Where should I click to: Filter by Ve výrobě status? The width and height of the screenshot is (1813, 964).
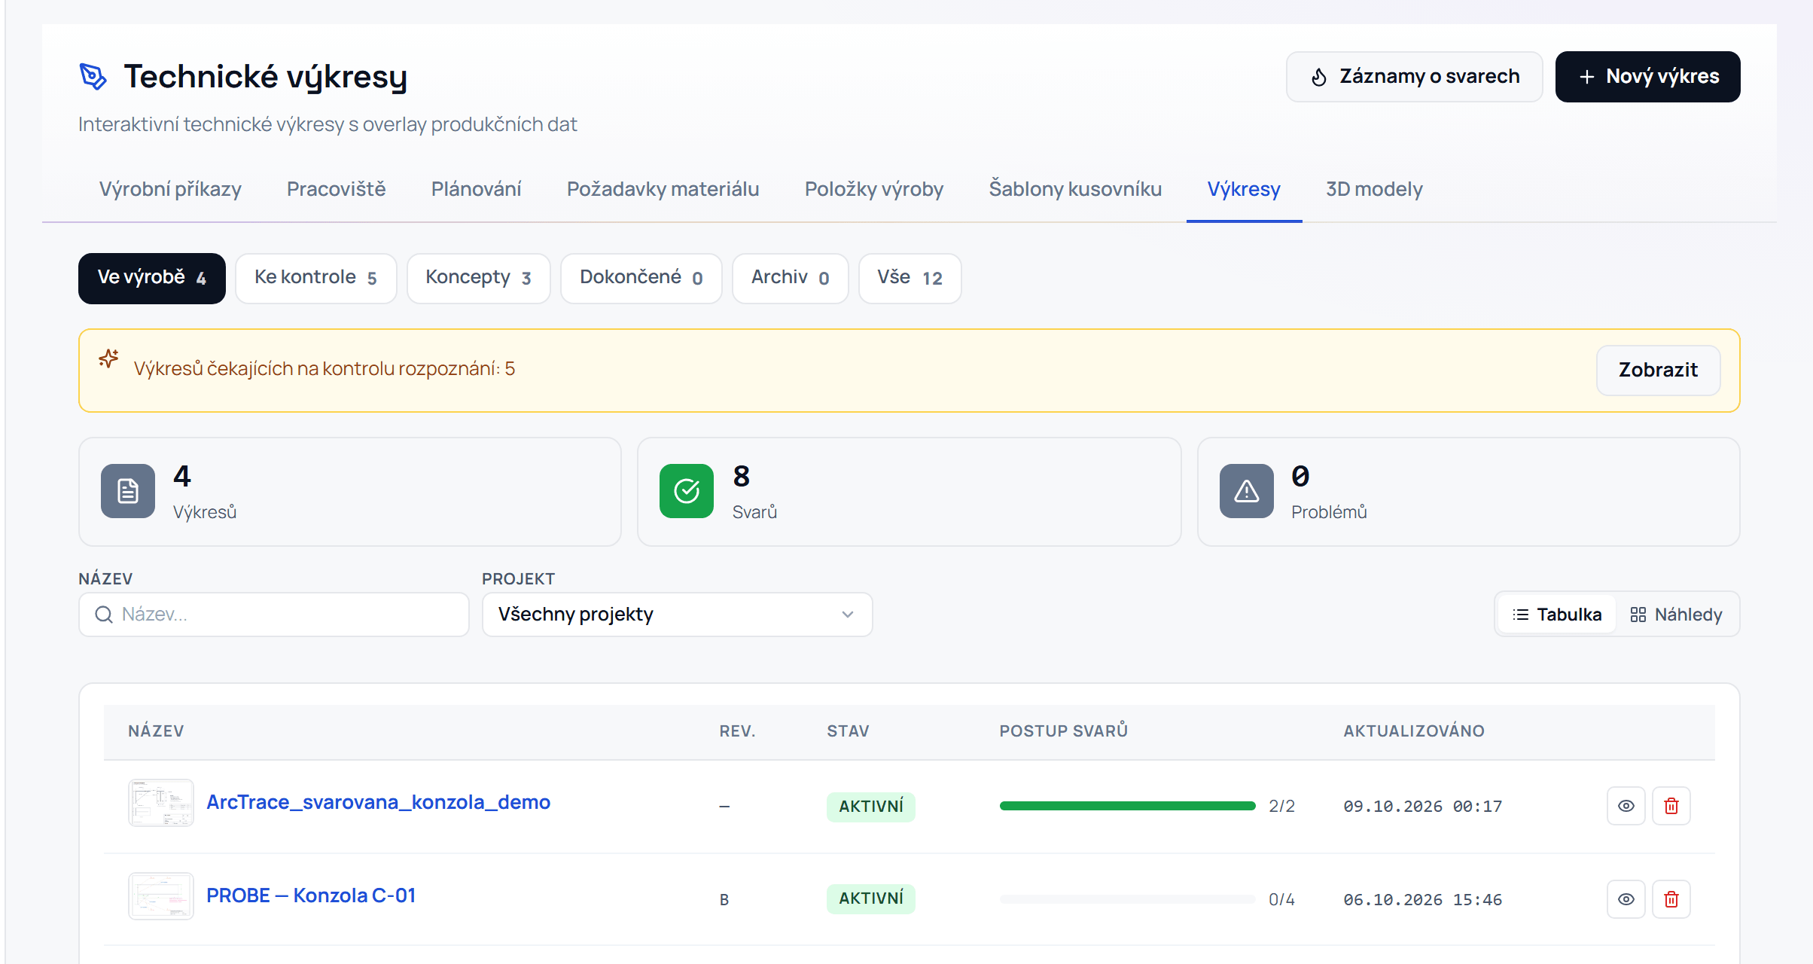click(152, 278)
